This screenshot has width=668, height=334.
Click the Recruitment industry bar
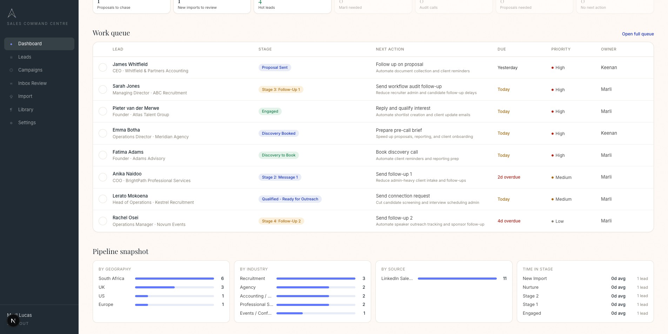pos(316,279)
